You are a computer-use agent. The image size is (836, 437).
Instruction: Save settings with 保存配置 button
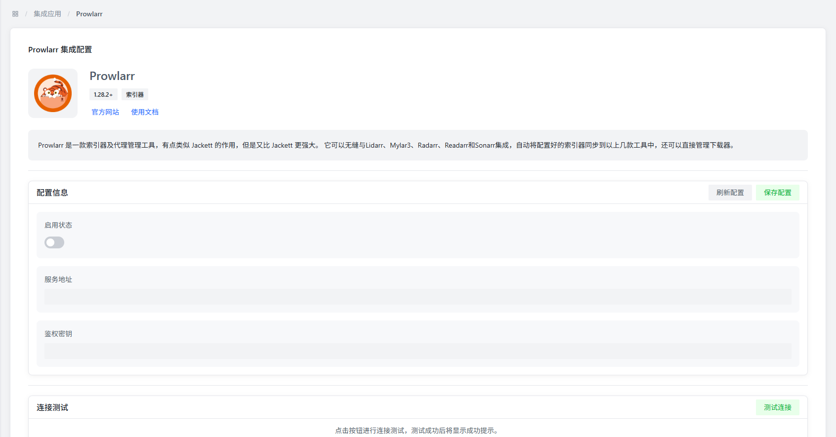click(x=777, y=193)
